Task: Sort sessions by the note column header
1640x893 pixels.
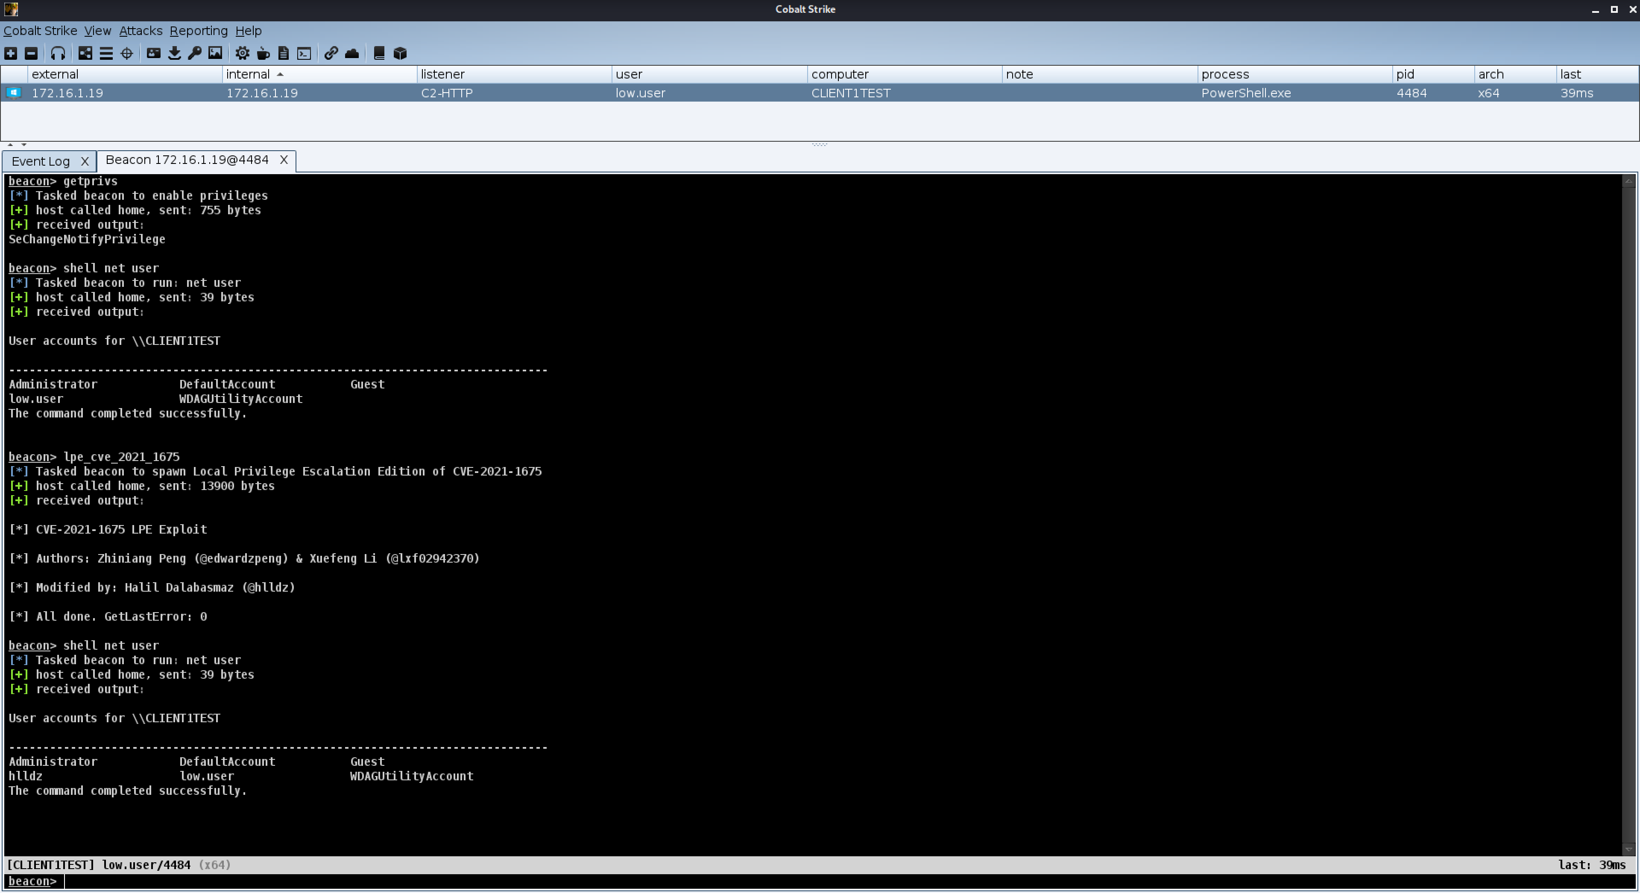Action: [x=1099, y=74]
